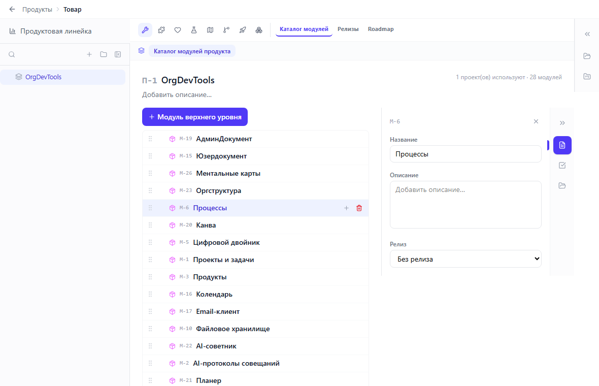Delete the Процессы module with trash icon
This screenshot has height=386, width=599.
pos(359,208)
